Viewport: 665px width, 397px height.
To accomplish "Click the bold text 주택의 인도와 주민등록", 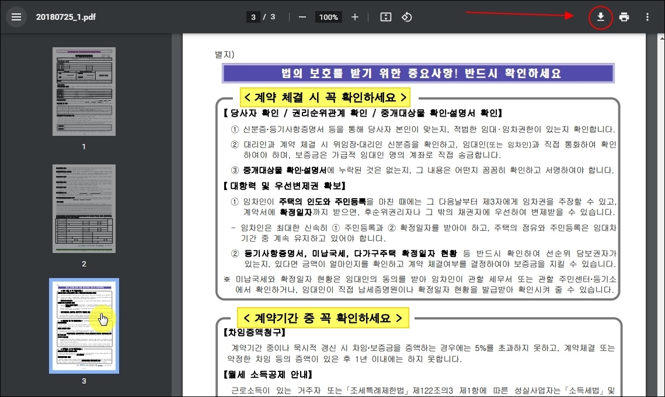I will point(322,202).
